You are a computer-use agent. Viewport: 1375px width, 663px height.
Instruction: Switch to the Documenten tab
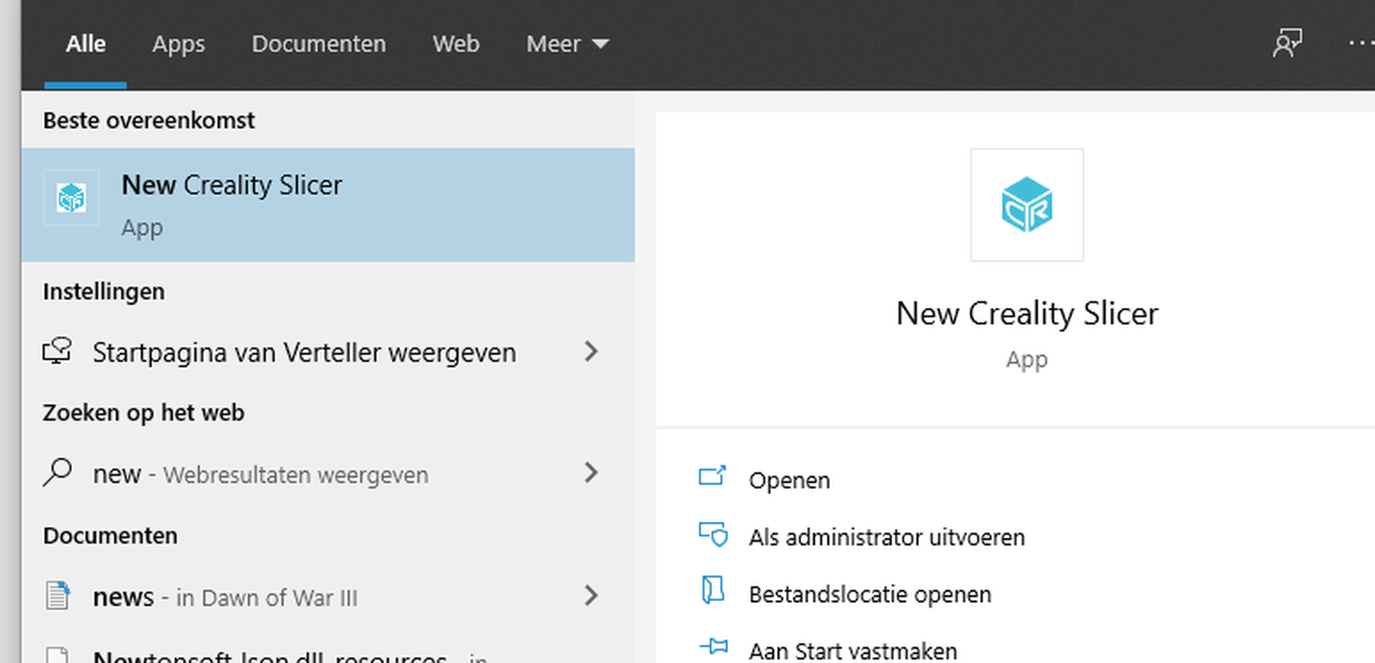(318, 44)
